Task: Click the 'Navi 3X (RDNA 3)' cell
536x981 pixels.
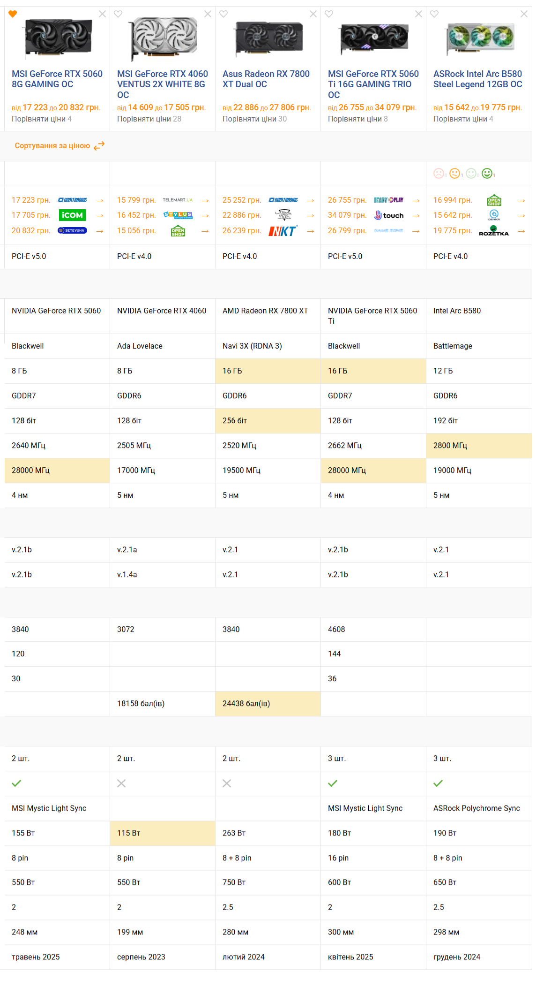Action: coord(268,346)
